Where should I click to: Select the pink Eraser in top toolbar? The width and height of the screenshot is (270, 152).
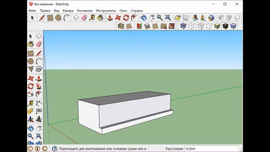pos(84,18)
